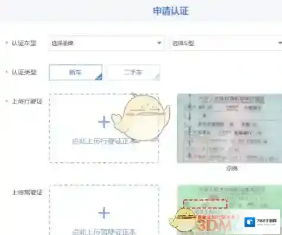Image resolution: width=282 pixels, height=235 pixels.
Task: Open the 选择品牌 brand dropdown
Action: pyautogui.click(x=107, y=43)
